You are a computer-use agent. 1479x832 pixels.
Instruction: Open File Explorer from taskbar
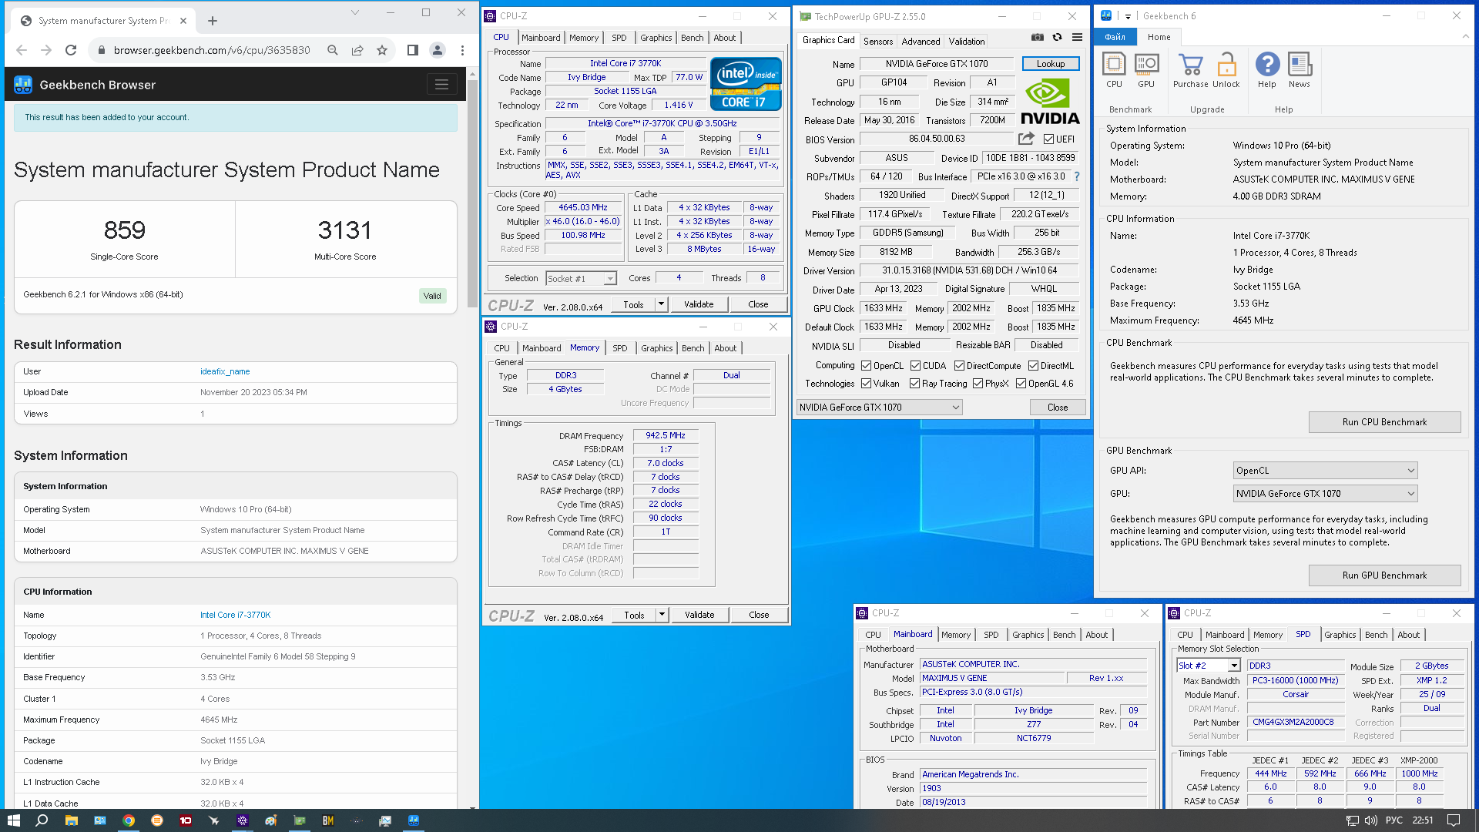click(71, 820)
